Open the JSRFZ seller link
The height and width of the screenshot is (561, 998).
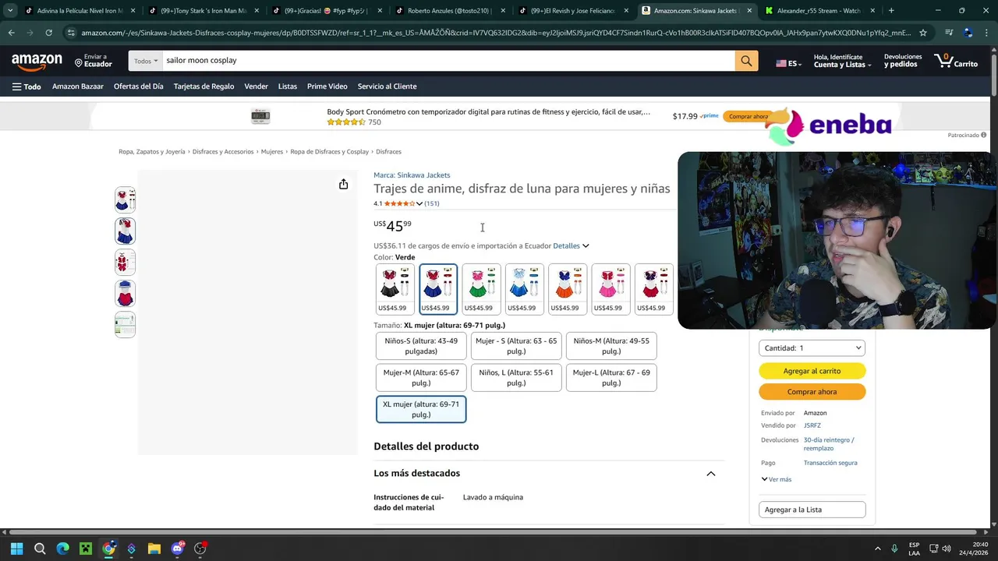coord(812,425)
